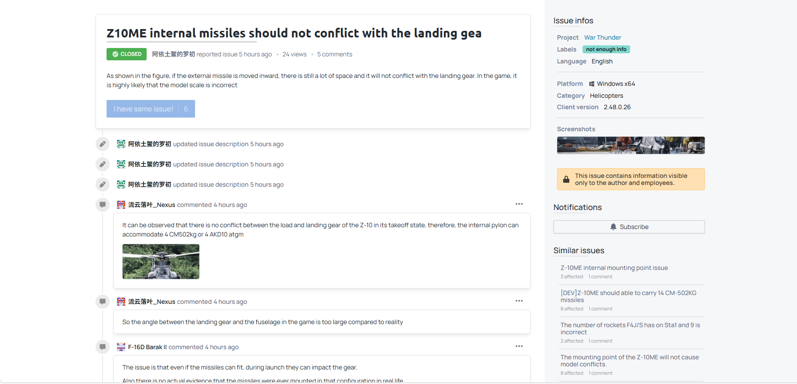
Task: Open the Screenshots thumbnail strip
Action: point(631,145)
